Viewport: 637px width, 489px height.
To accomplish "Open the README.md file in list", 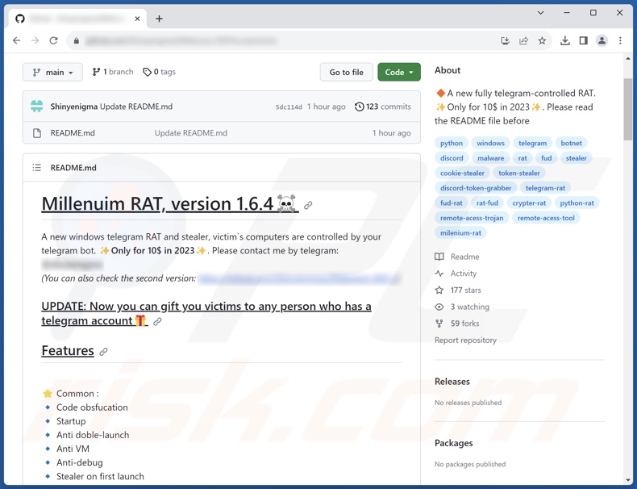I will (73, 133).
